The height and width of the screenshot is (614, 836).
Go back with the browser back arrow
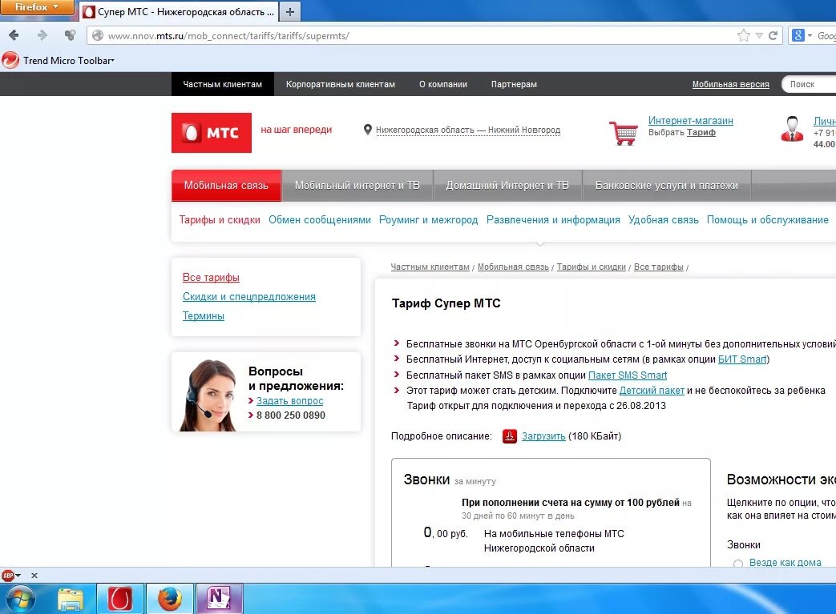tap(14, 36)
